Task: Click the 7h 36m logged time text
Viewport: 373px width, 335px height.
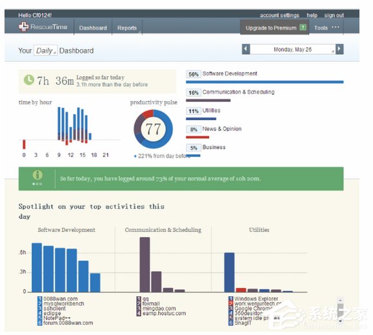Action: (x=55, y=81)
